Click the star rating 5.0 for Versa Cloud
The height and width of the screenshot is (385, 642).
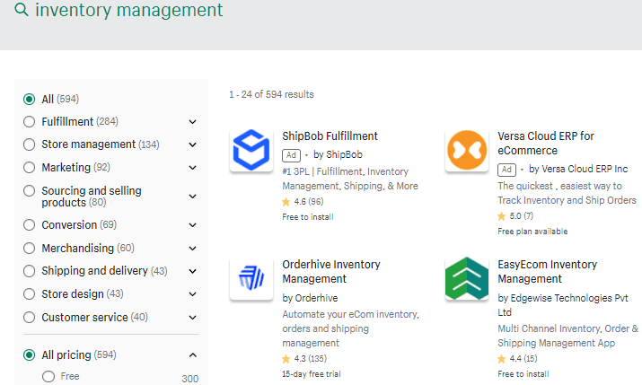click(x=515, y=216)
